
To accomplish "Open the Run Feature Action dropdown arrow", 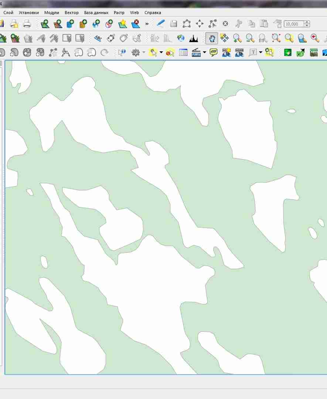I will tap(144, 52).
